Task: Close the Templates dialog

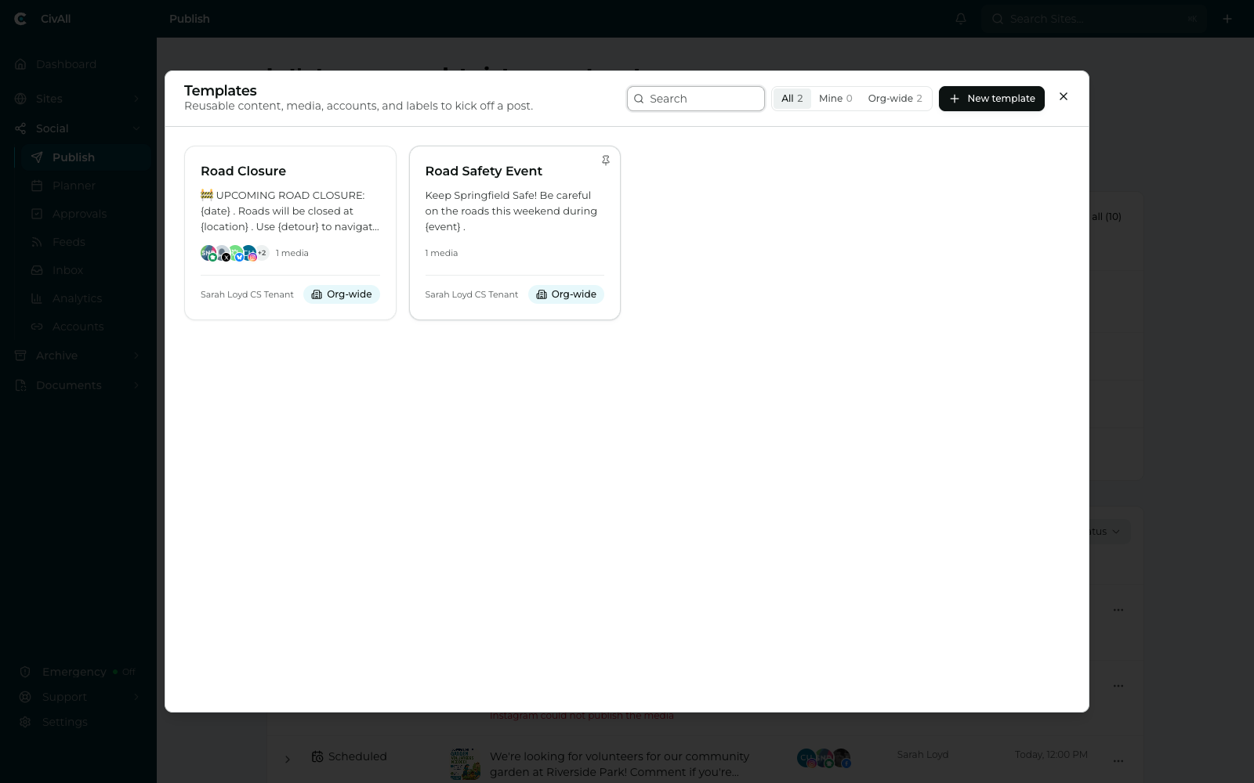Action: point(1064,96)
